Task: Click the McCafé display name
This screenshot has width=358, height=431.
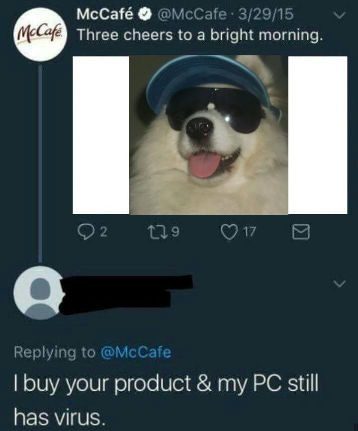Action: coord(105,14)
